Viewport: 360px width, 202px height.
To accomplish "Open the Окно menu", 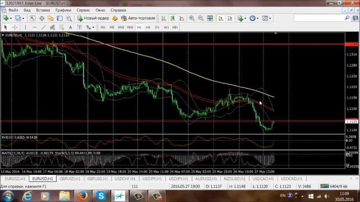I will [100, 10].
